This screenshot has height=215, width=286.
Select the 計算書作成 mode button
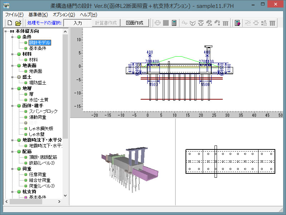point(106,23)
